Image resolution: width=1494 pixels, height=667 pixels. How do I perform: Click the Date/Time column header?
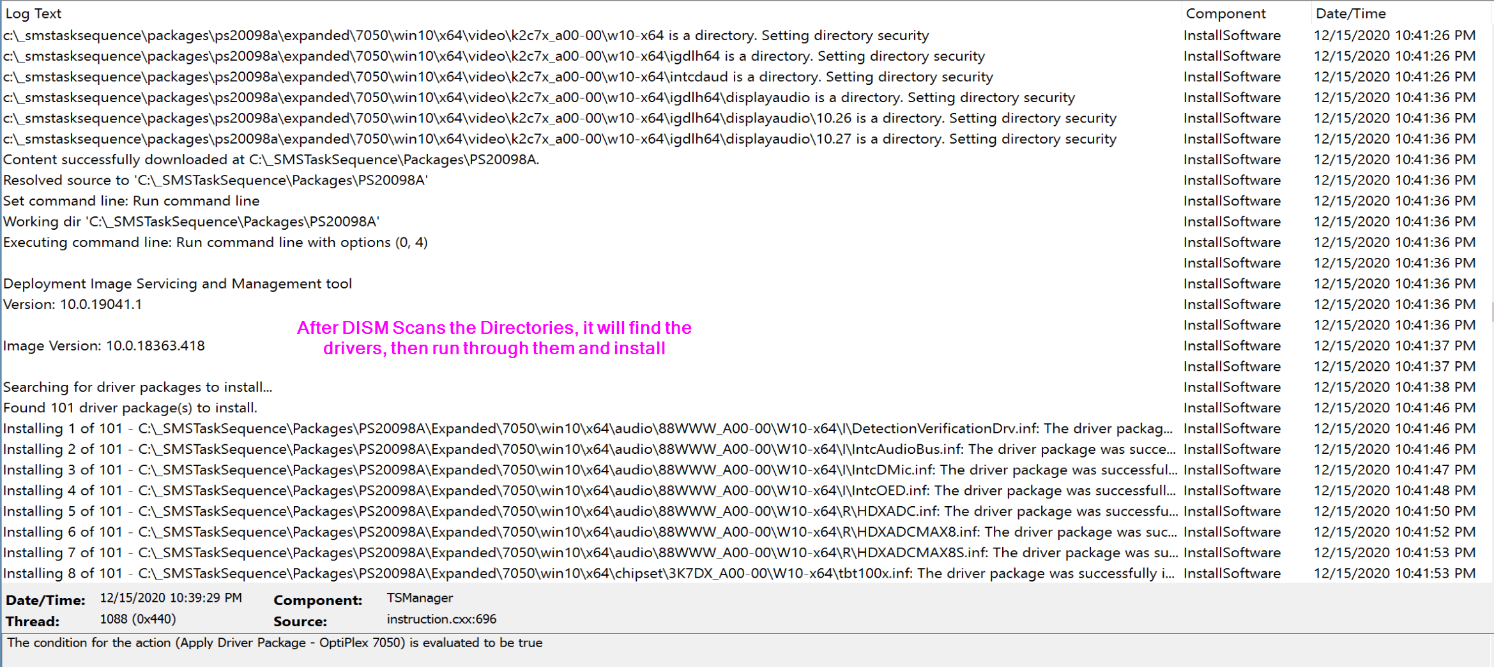[x=1350, y=13]
